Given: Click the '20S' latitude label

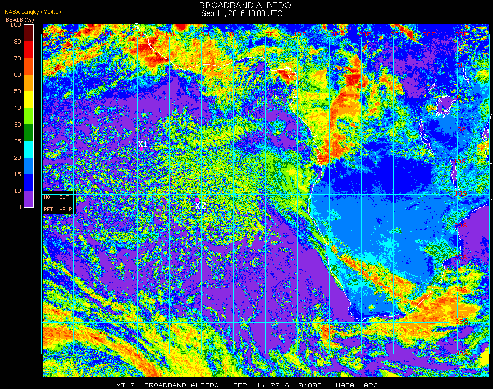Looking at the screenshot, I should [461, 226].
